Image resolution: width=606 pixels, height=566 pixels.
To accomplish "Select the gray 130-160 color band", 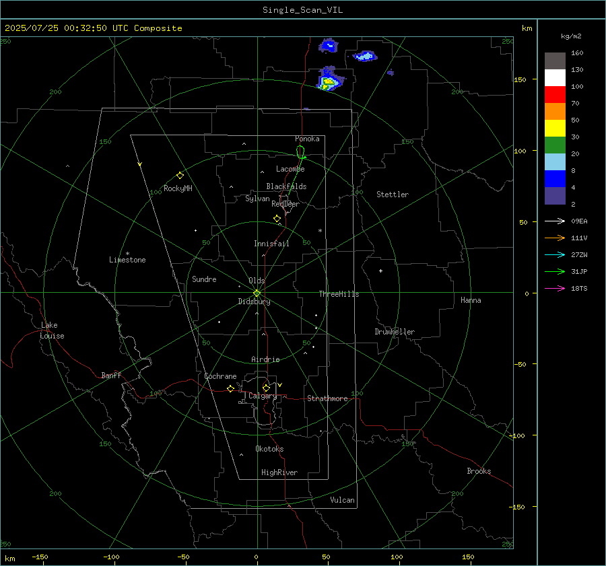I will pos(555,61).
